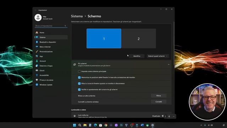Viewport: 227px width, 128px height.
Task: Open taskbar Search
Action: click(x=79, y=125)
